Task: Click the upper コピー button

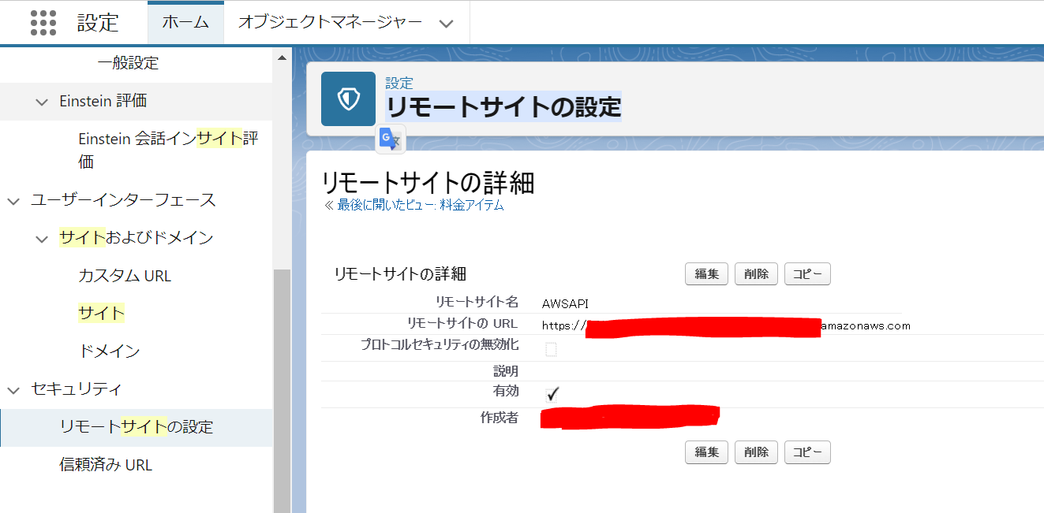Action: [807, 274]
